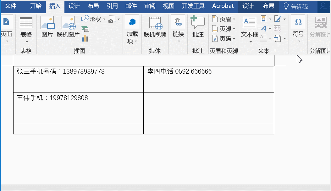Viewport: 331px width, 191px height.
Task: Open the 形状 shapes gallery
Action: click(93, 19)
